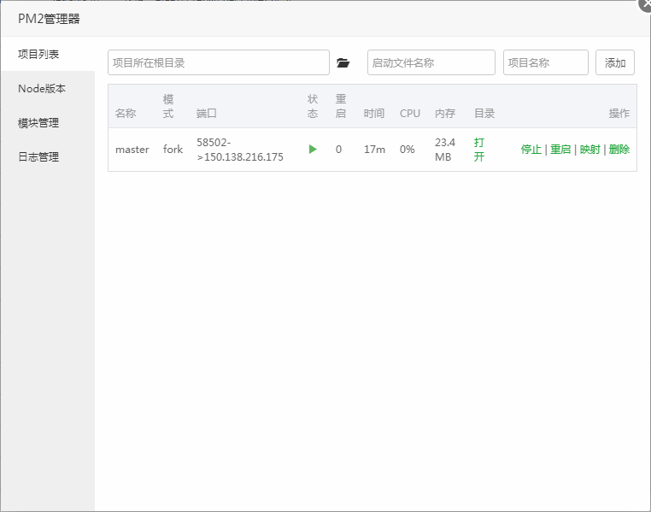Open the 日志管理 tab
This screenshot has height=512, width=651.
click(x=39, y=157)
